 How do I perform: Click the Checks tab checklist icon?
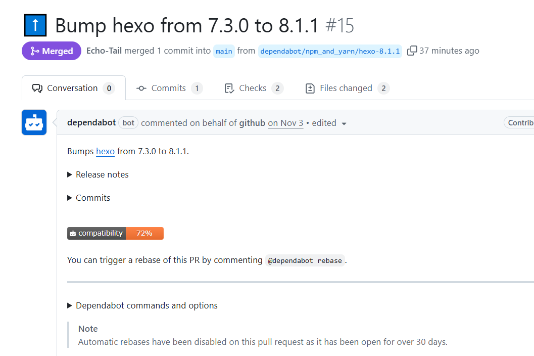point(229,88)
